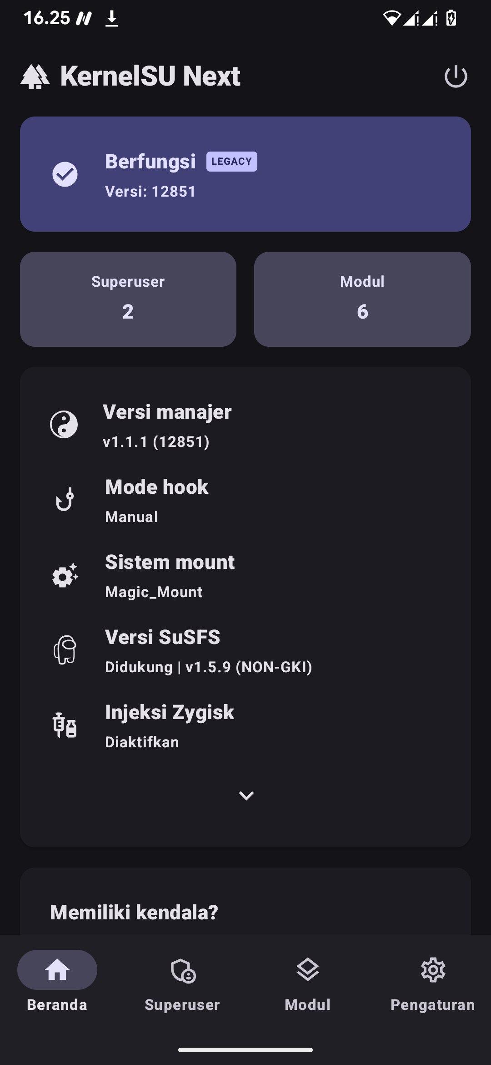Tap the SuSFS crewmate icon

pyautogui.click(x=65, y=650)
